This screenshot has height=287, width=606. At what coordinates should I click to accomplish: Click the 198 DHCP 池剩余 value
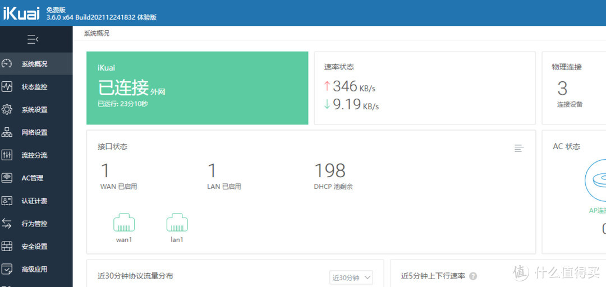click(333, 177)
